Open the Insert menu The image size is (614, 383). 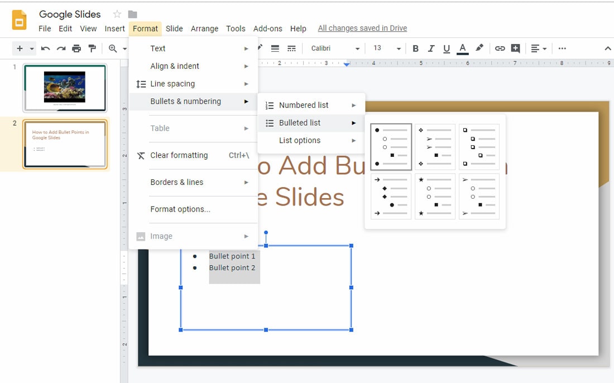(114, 28)
